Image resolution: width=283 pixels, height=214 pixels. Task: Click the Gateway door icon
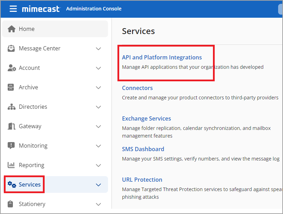click(12, 126)
